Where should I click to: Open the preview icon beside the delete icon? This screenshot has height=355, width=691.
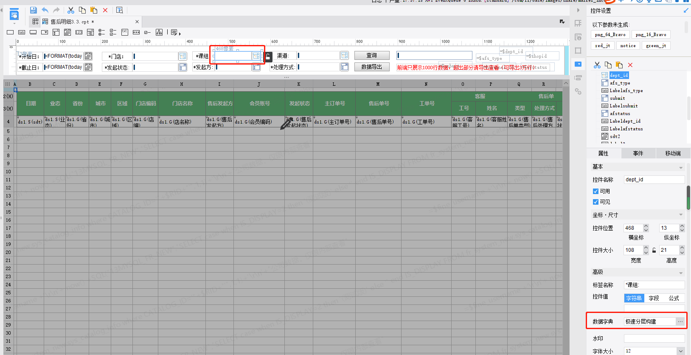(x=120, y=10)
